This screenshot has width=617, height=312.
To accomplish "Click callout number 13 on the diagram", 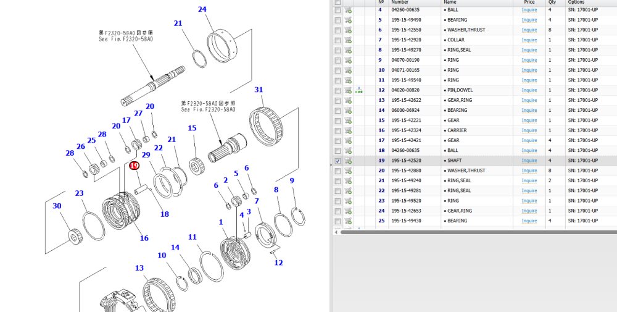I will point(139,268).
